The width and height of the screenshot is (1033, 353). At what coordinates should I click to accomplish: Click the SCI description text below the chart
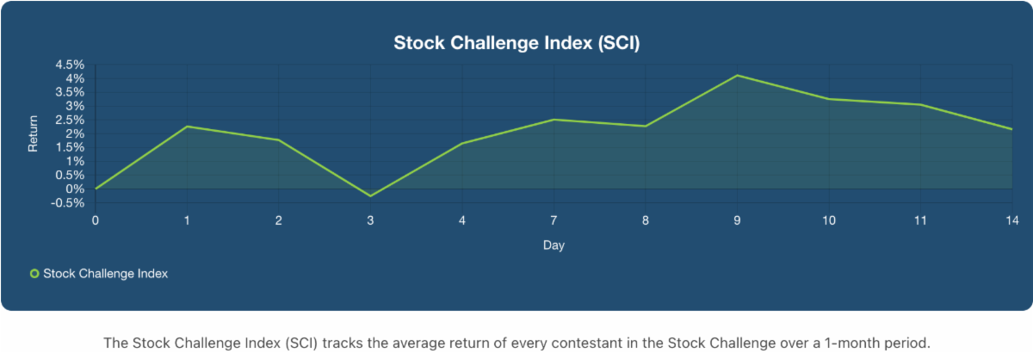[516, 343]
